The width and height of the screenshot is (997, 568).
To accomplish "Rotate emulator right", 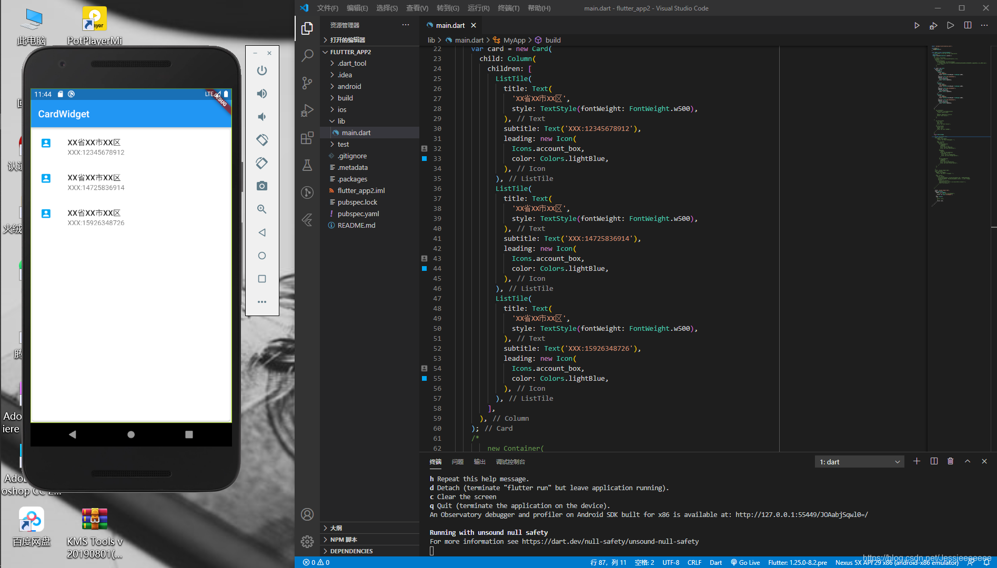I will pos(262,163).
